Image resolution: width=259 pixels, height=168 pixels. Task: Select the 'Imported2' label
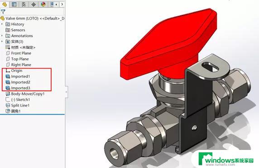pyautogui.click(x=21, y=82)
